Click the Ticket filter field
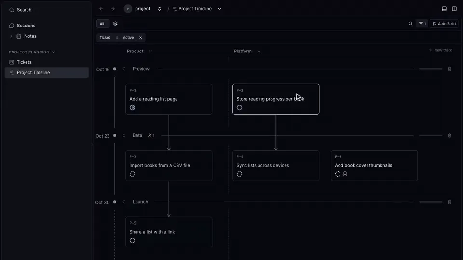 [x=105, y=38]
